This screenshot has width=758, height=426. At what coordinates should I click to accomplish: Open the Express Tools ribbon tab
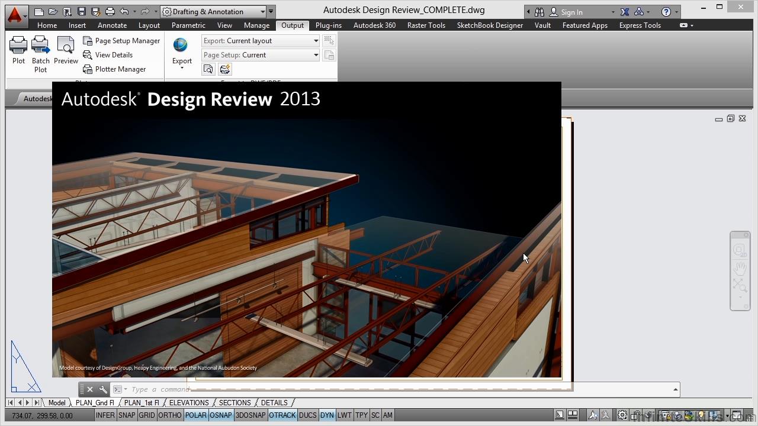tap(640, 25)
